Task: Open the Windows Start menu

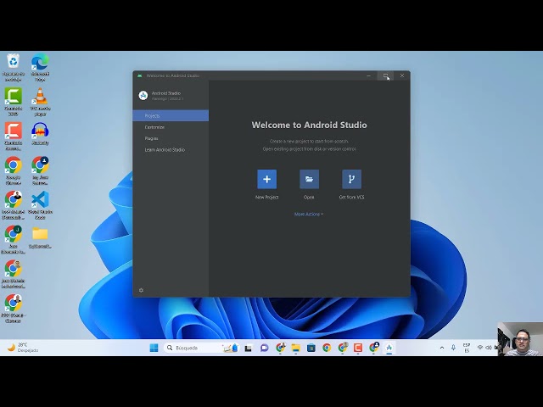Action: [x=154, y=348]
